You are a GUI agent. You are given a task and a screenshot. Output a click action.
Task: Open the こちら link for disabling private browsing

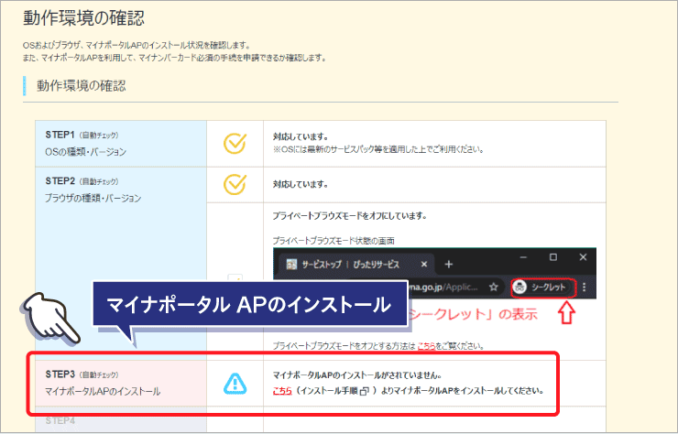[426, 346]
